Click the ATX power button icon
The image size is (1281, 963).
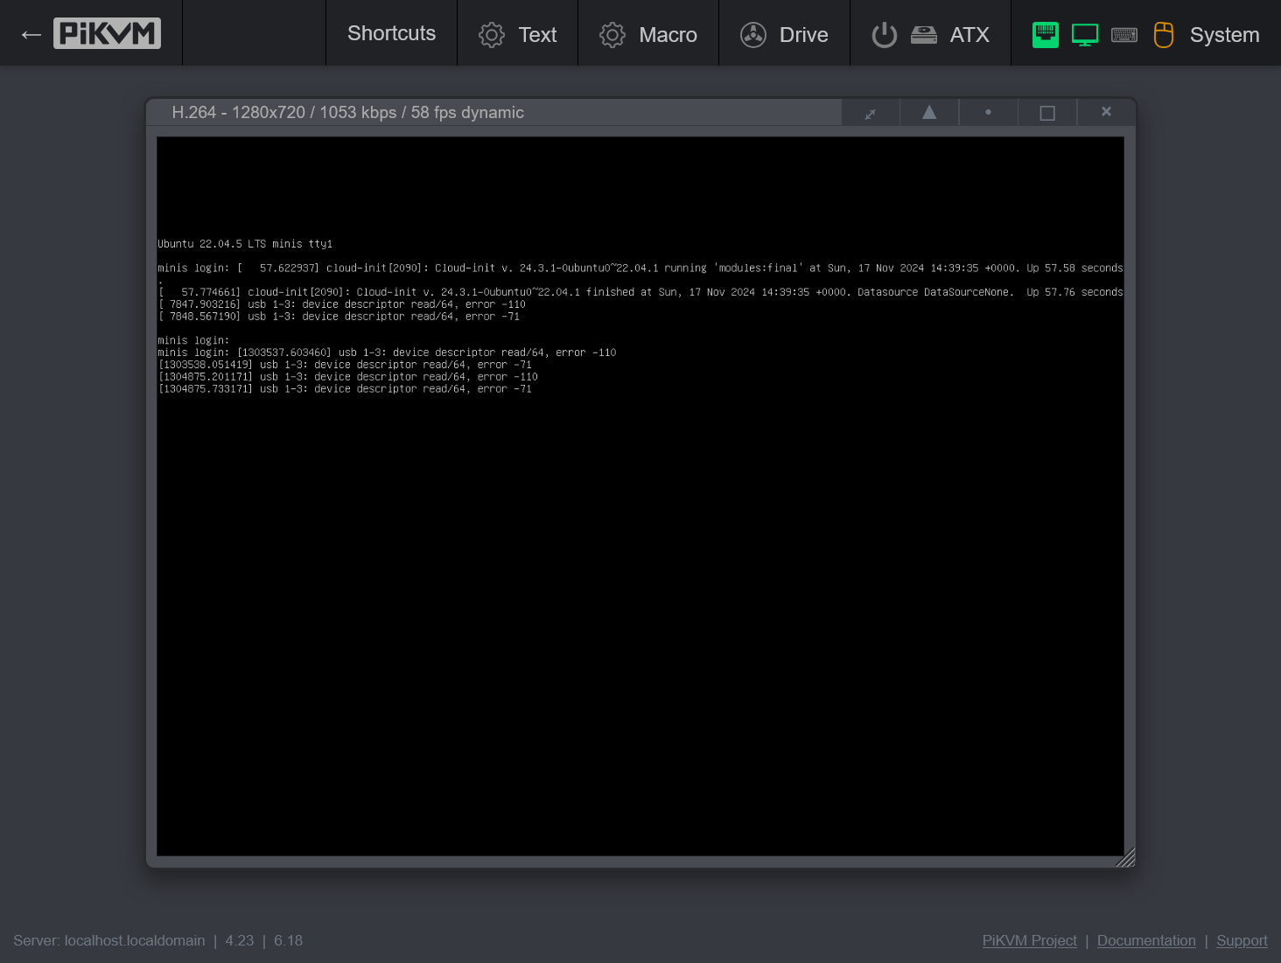(x=884, y=35)
